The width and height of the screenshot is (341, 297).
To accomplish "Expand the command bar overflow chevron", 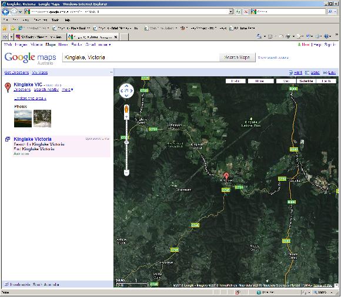I will (x=337, y=35).
